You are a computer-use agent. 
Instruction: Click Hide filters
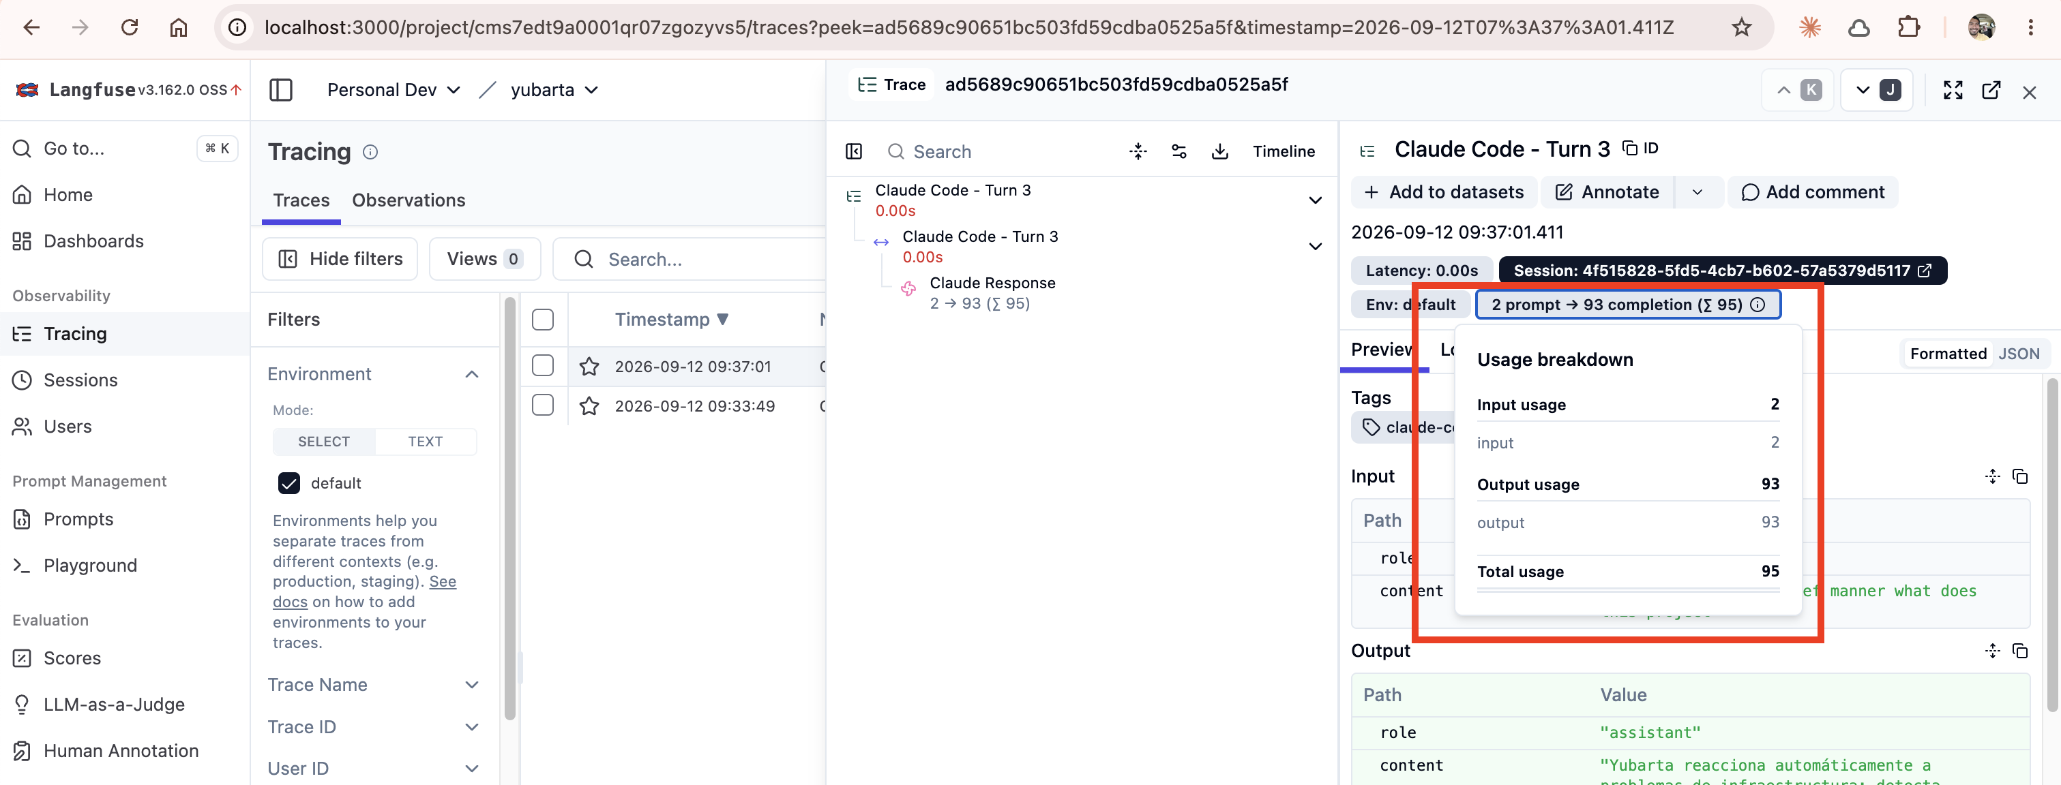340,259
